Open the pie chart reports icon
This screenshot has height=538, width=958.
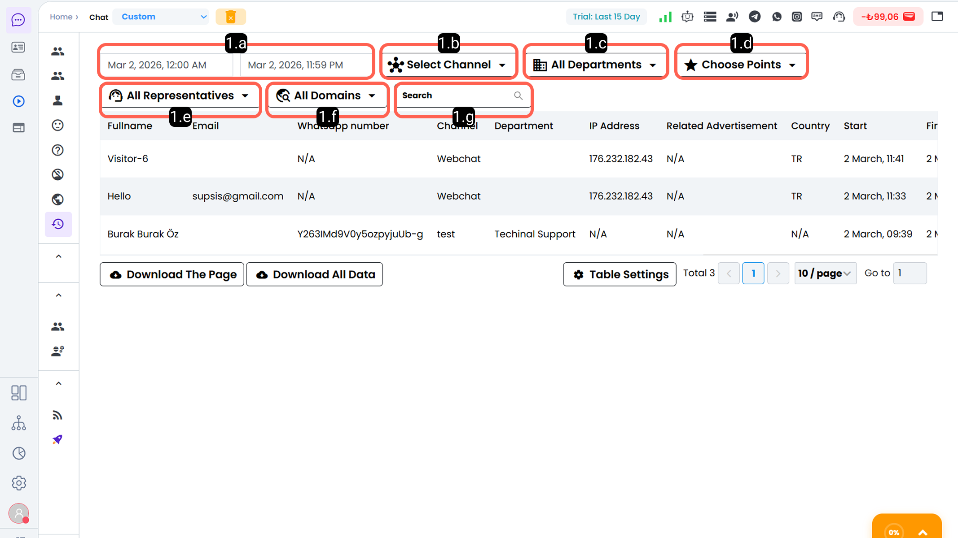point(19,453)
